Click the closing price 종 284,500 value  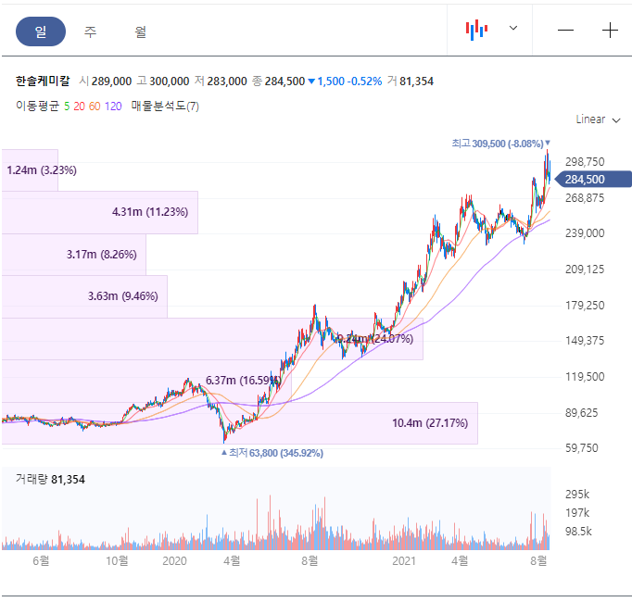[x=279, y=82]
